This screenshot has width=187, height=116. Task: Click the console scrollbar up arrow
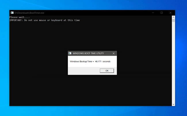click(173, 17)
